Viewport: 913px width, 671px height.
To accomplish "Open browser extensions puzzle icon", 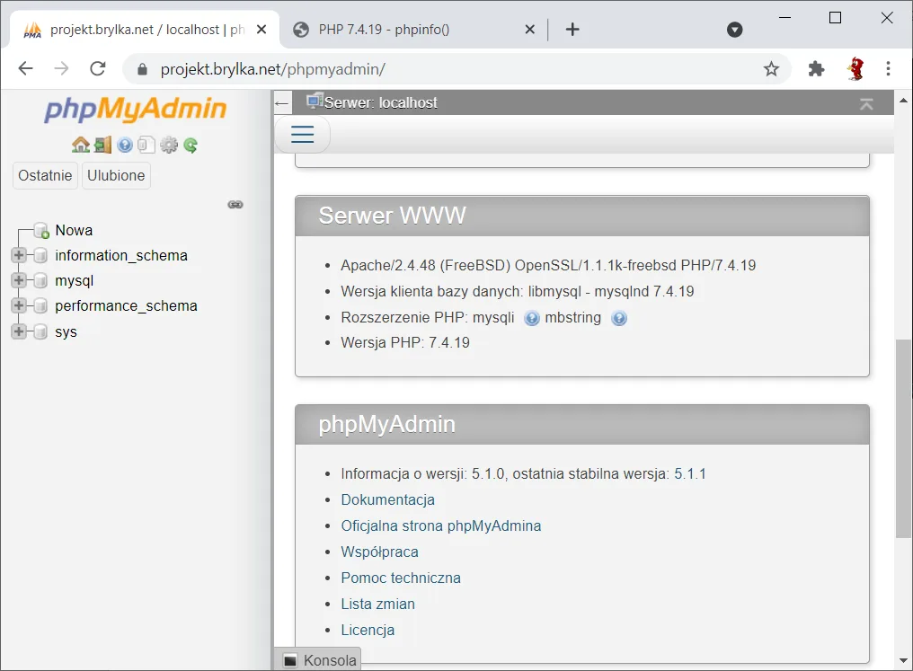I will coord(816,69).
